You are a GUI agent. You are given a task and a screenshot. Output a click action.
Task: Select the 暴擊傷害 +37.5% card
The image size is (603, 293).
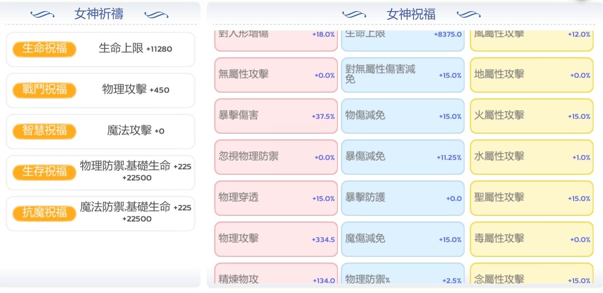click(276, 116)
